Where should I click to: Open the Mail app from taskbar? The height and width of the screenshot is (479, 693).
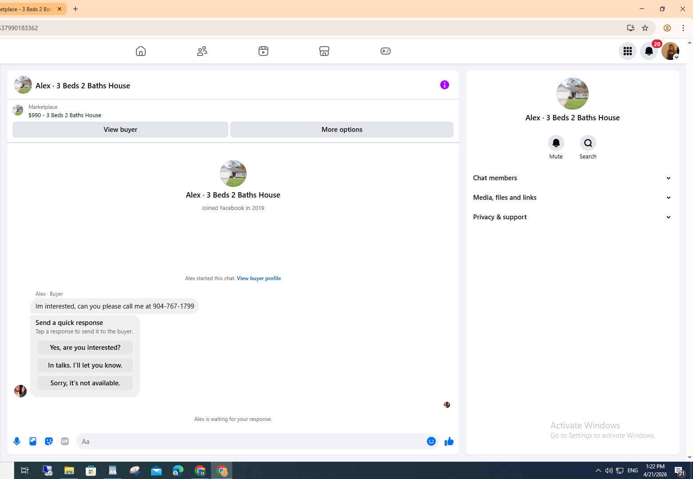[x=156, y=471]
